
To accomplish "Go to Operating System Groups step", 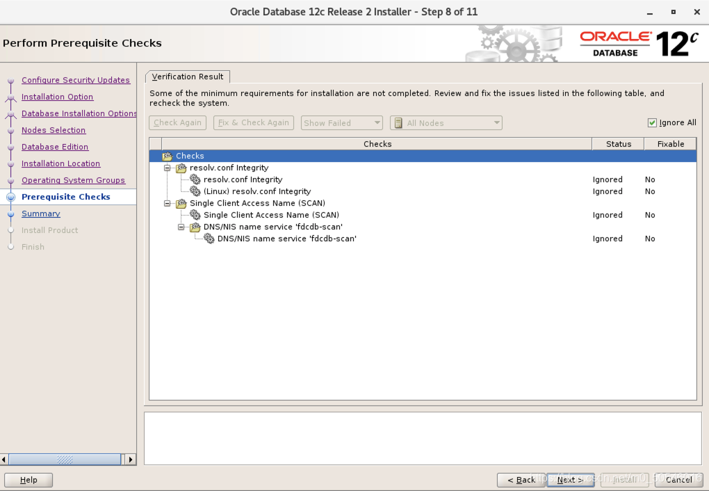I will [73, 181].
